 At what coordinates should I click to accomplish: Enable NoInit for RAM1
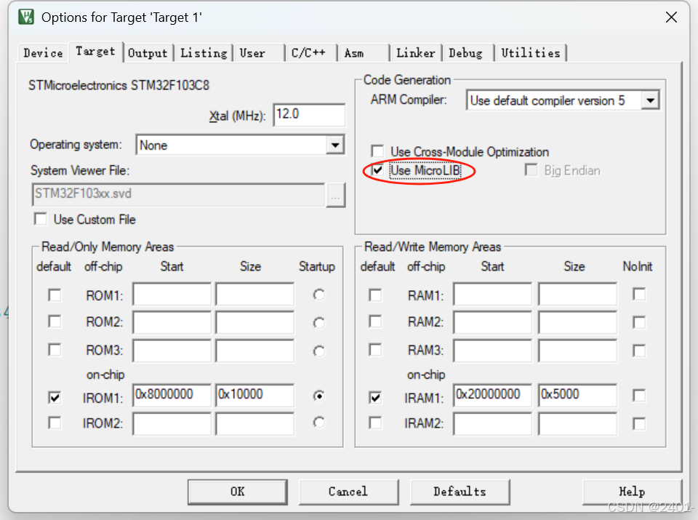[639, 295]
